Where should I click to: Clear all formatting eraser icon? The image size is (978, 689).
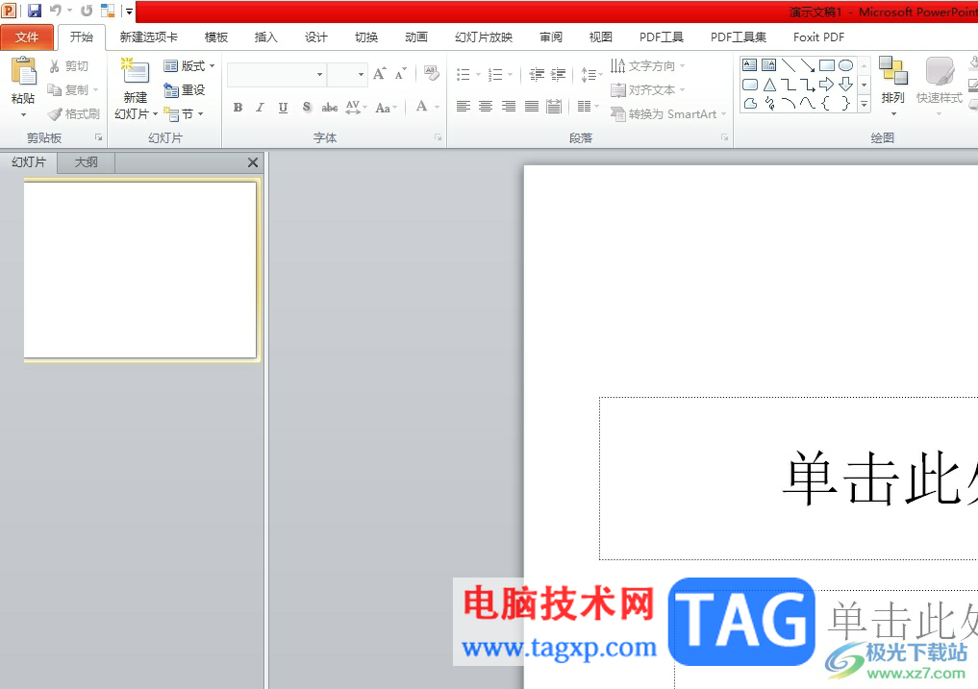[x=431, y=74]
